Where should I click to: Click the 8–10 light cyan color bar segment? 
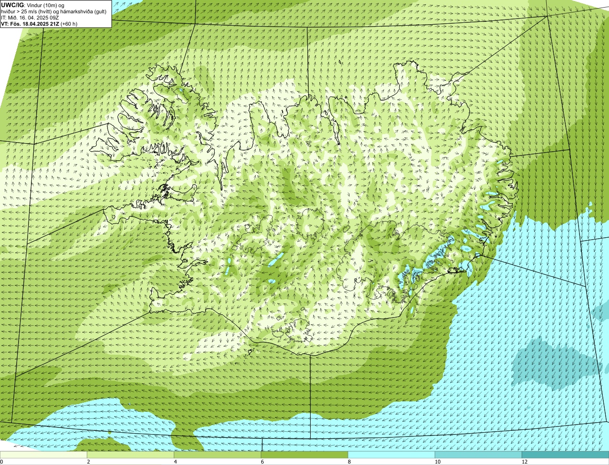coord(392,455)
